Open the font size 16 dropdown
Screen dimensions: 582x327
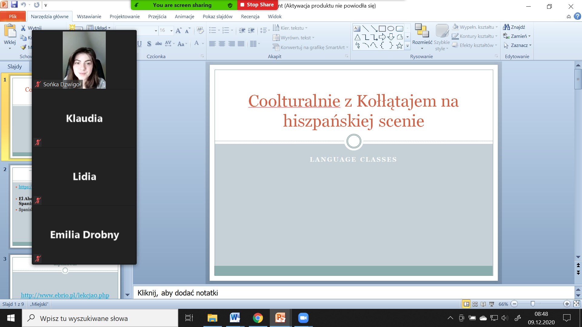(x=171, y=31)
